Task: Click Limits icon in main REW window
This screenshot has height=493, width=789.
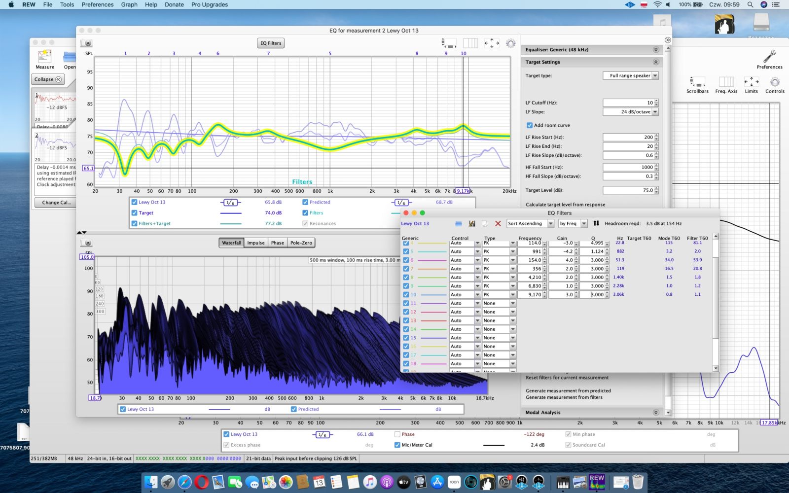Action: tap(751, 85)
